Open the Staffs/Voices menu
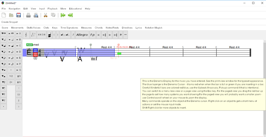Viewport: 266px width, 137px height. point(34,28)
